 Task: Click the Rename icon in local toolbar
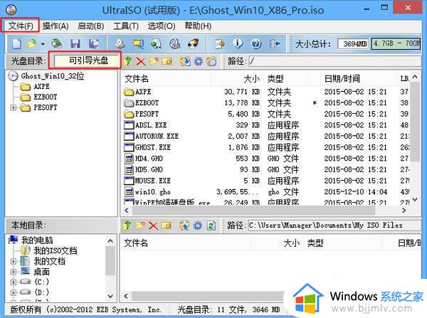[166, 226]
